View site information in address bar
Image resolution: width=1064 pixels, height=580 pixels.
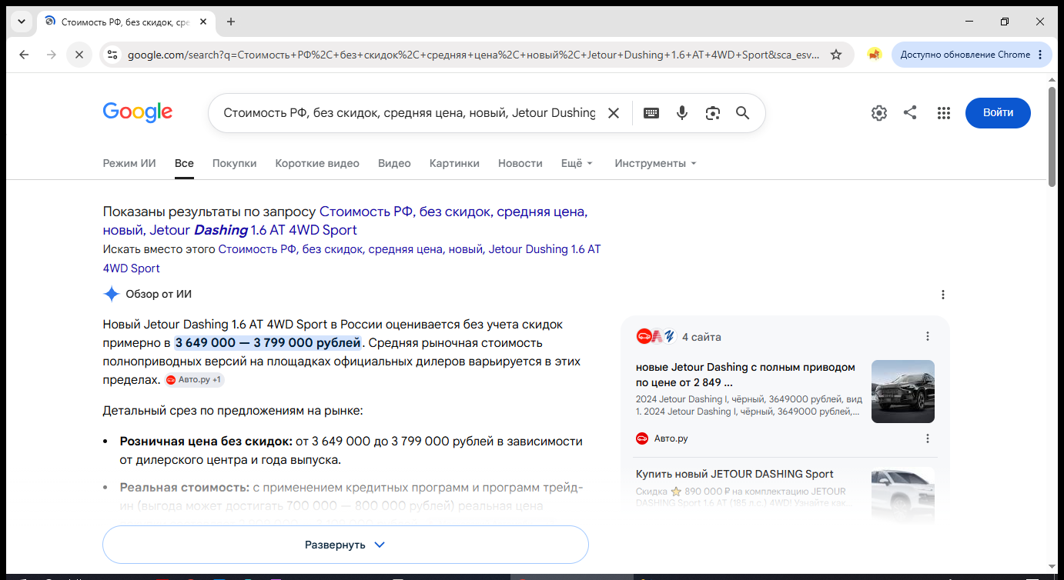(112, 55)
